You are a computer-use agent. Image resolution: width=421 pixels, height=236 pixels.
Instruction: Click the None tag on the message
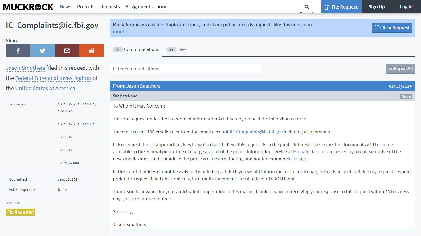click(406, 96)
